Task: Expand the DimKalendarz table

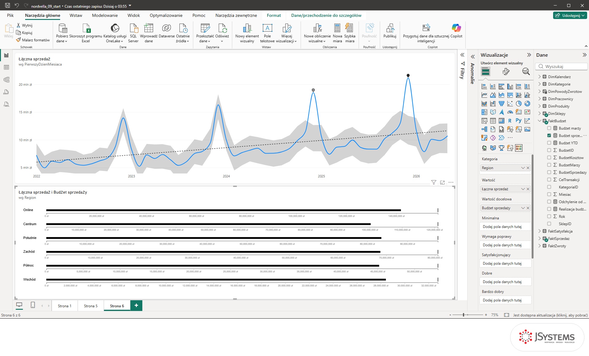Action: [x=540, y=77]
